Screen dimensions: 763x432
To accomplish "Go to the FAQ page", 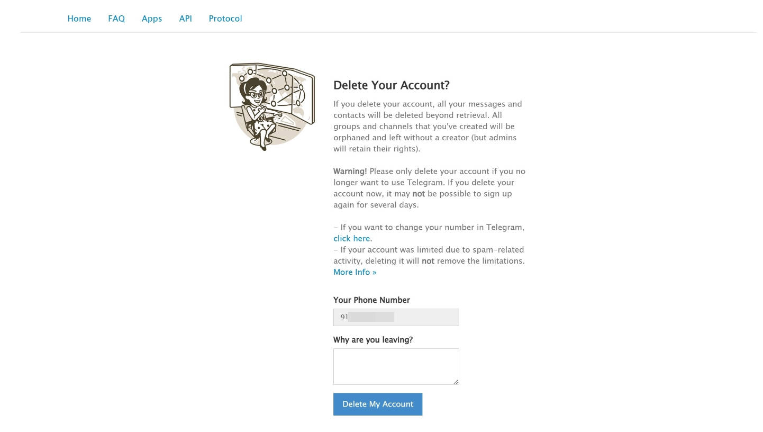I will [116, 19].
